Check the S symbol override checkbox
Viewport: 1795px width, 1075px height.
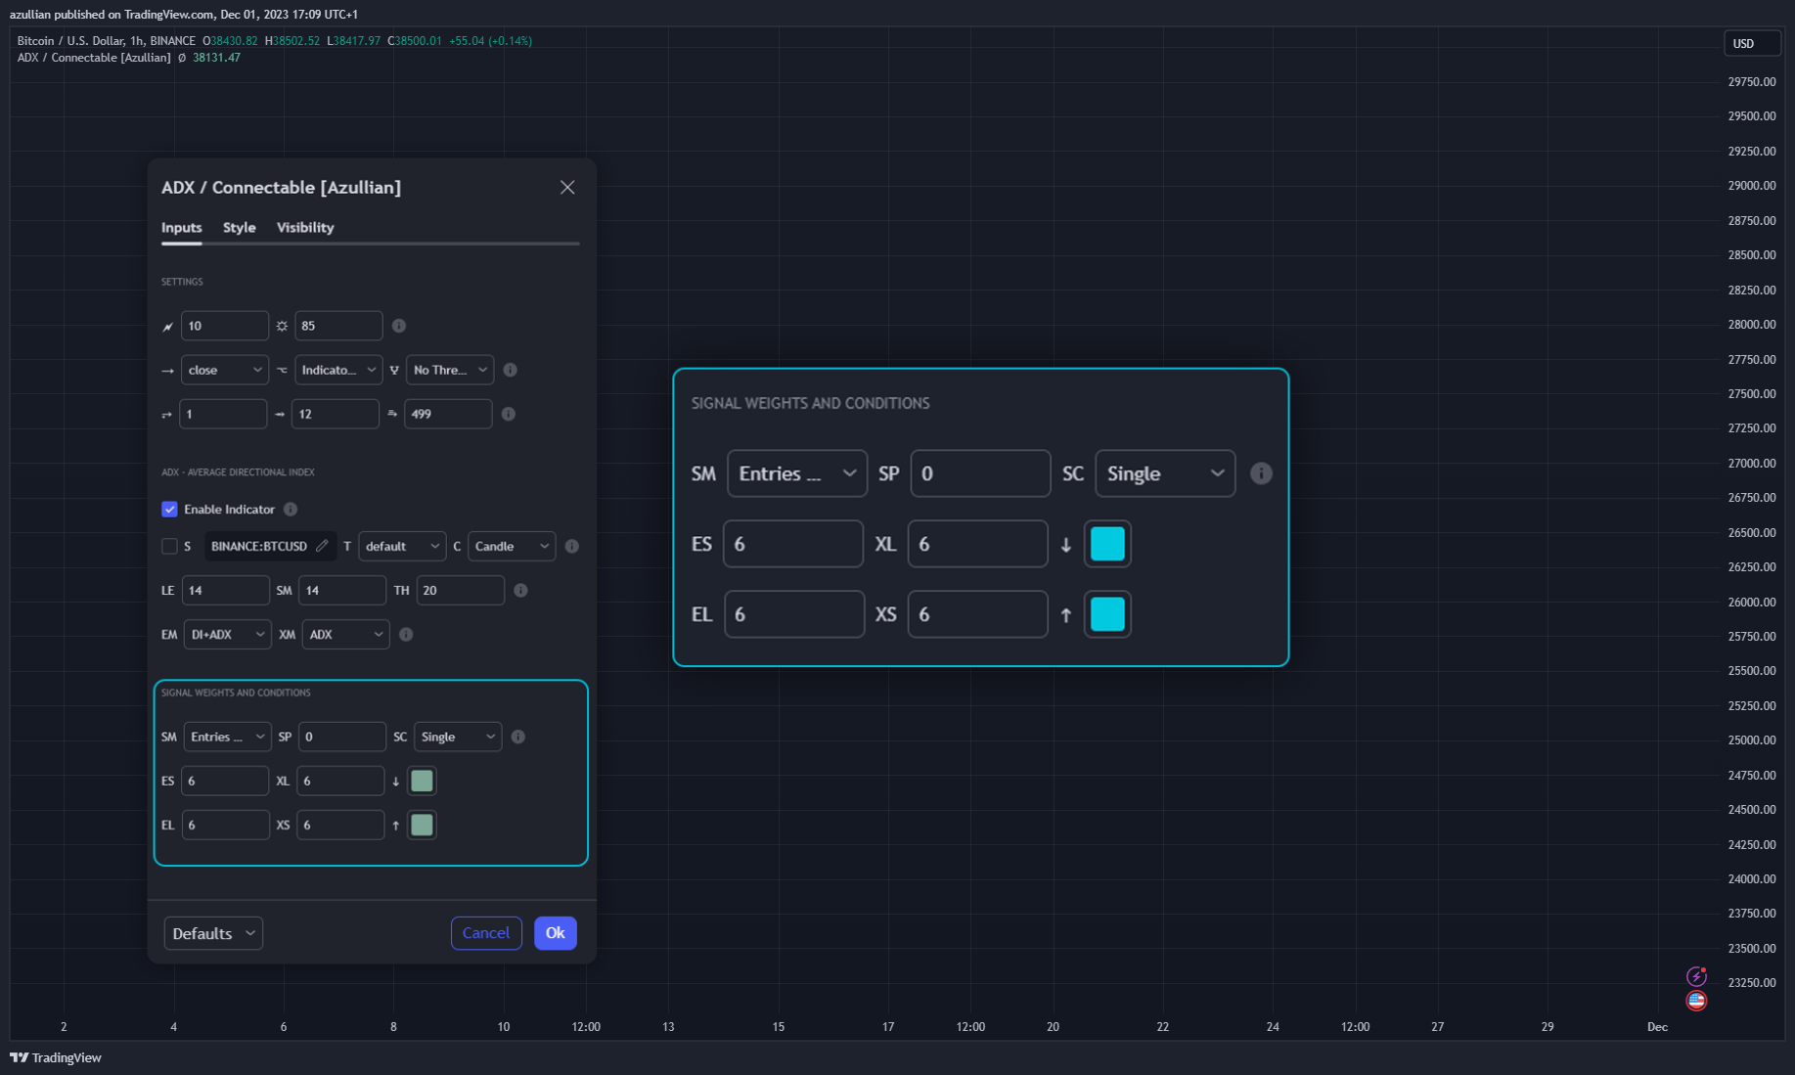169,546
